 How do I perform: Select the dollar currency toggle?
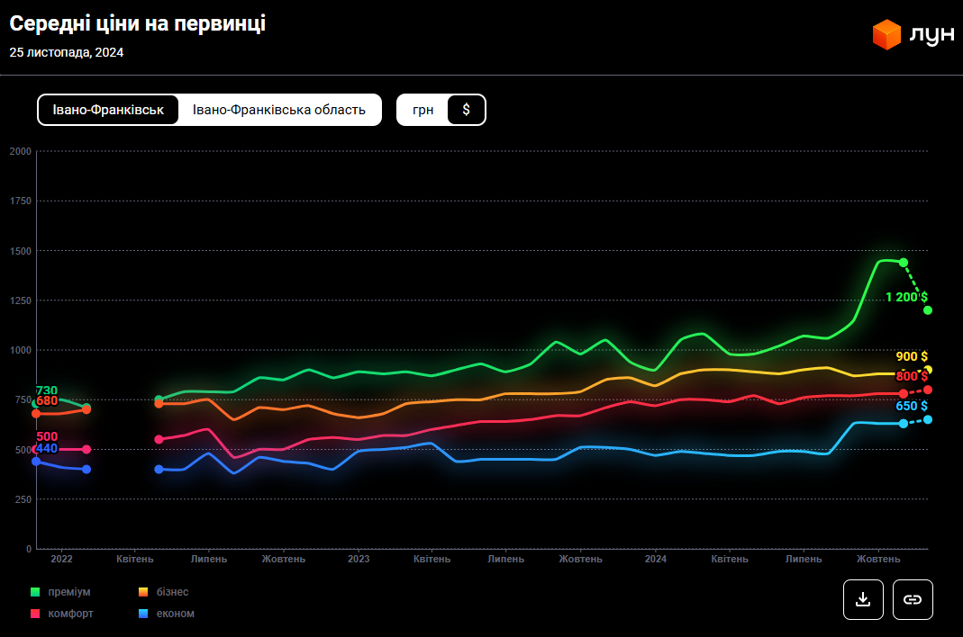[466, 110]
